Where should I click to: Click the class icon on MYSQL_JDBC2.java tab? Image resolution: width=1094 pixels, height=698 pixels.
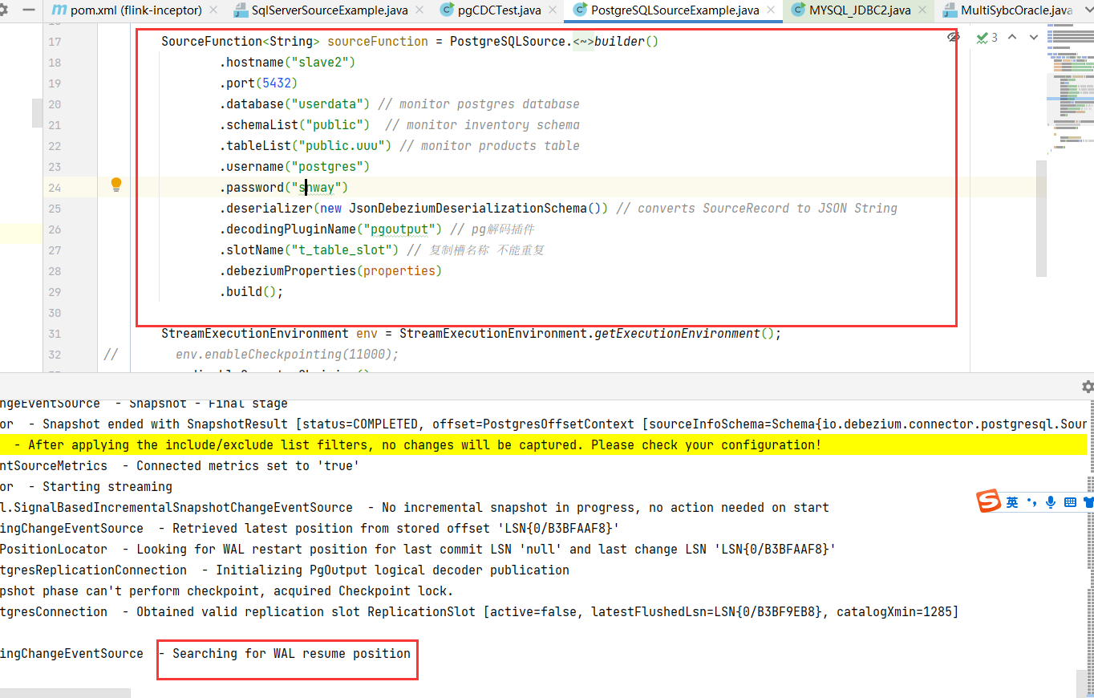pos(797,10)
